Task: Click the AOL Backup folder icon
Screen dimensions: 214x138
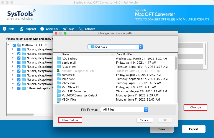Action: [x=59, y=58]
